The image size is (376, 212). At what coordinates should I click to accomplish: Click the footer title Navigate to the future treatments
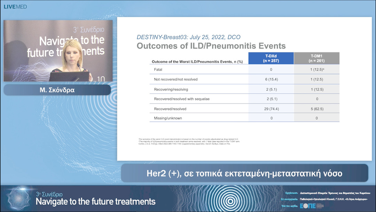tap(96, 202)
